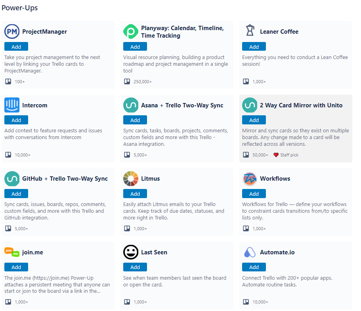The width and height of the screenshot is (361, 311).
Task: Add the GitHub Trello Two-Way Sync Power-Up
Action: click(16, 194)
